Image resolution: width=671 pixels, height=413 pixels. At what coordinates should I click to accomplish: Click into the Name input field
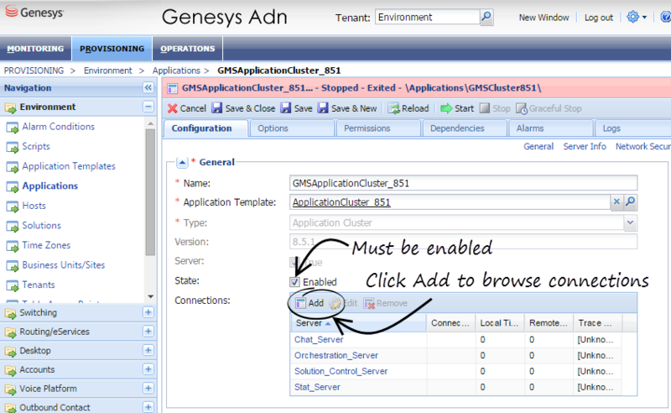pos(464,183)
